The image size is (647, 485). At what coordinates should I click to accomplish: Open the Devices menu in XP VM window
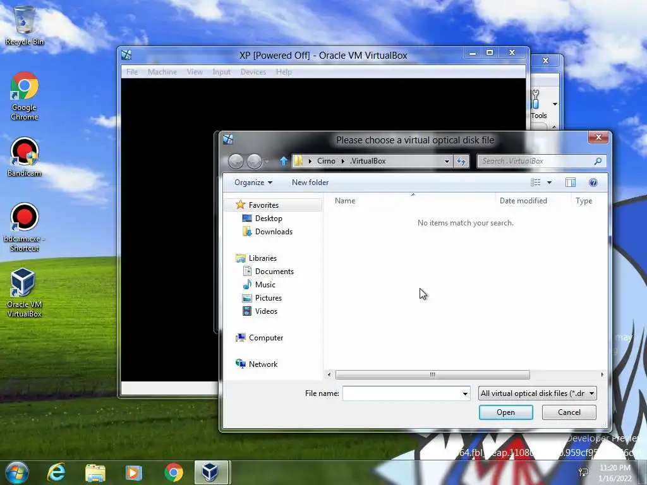click(253, 72)
